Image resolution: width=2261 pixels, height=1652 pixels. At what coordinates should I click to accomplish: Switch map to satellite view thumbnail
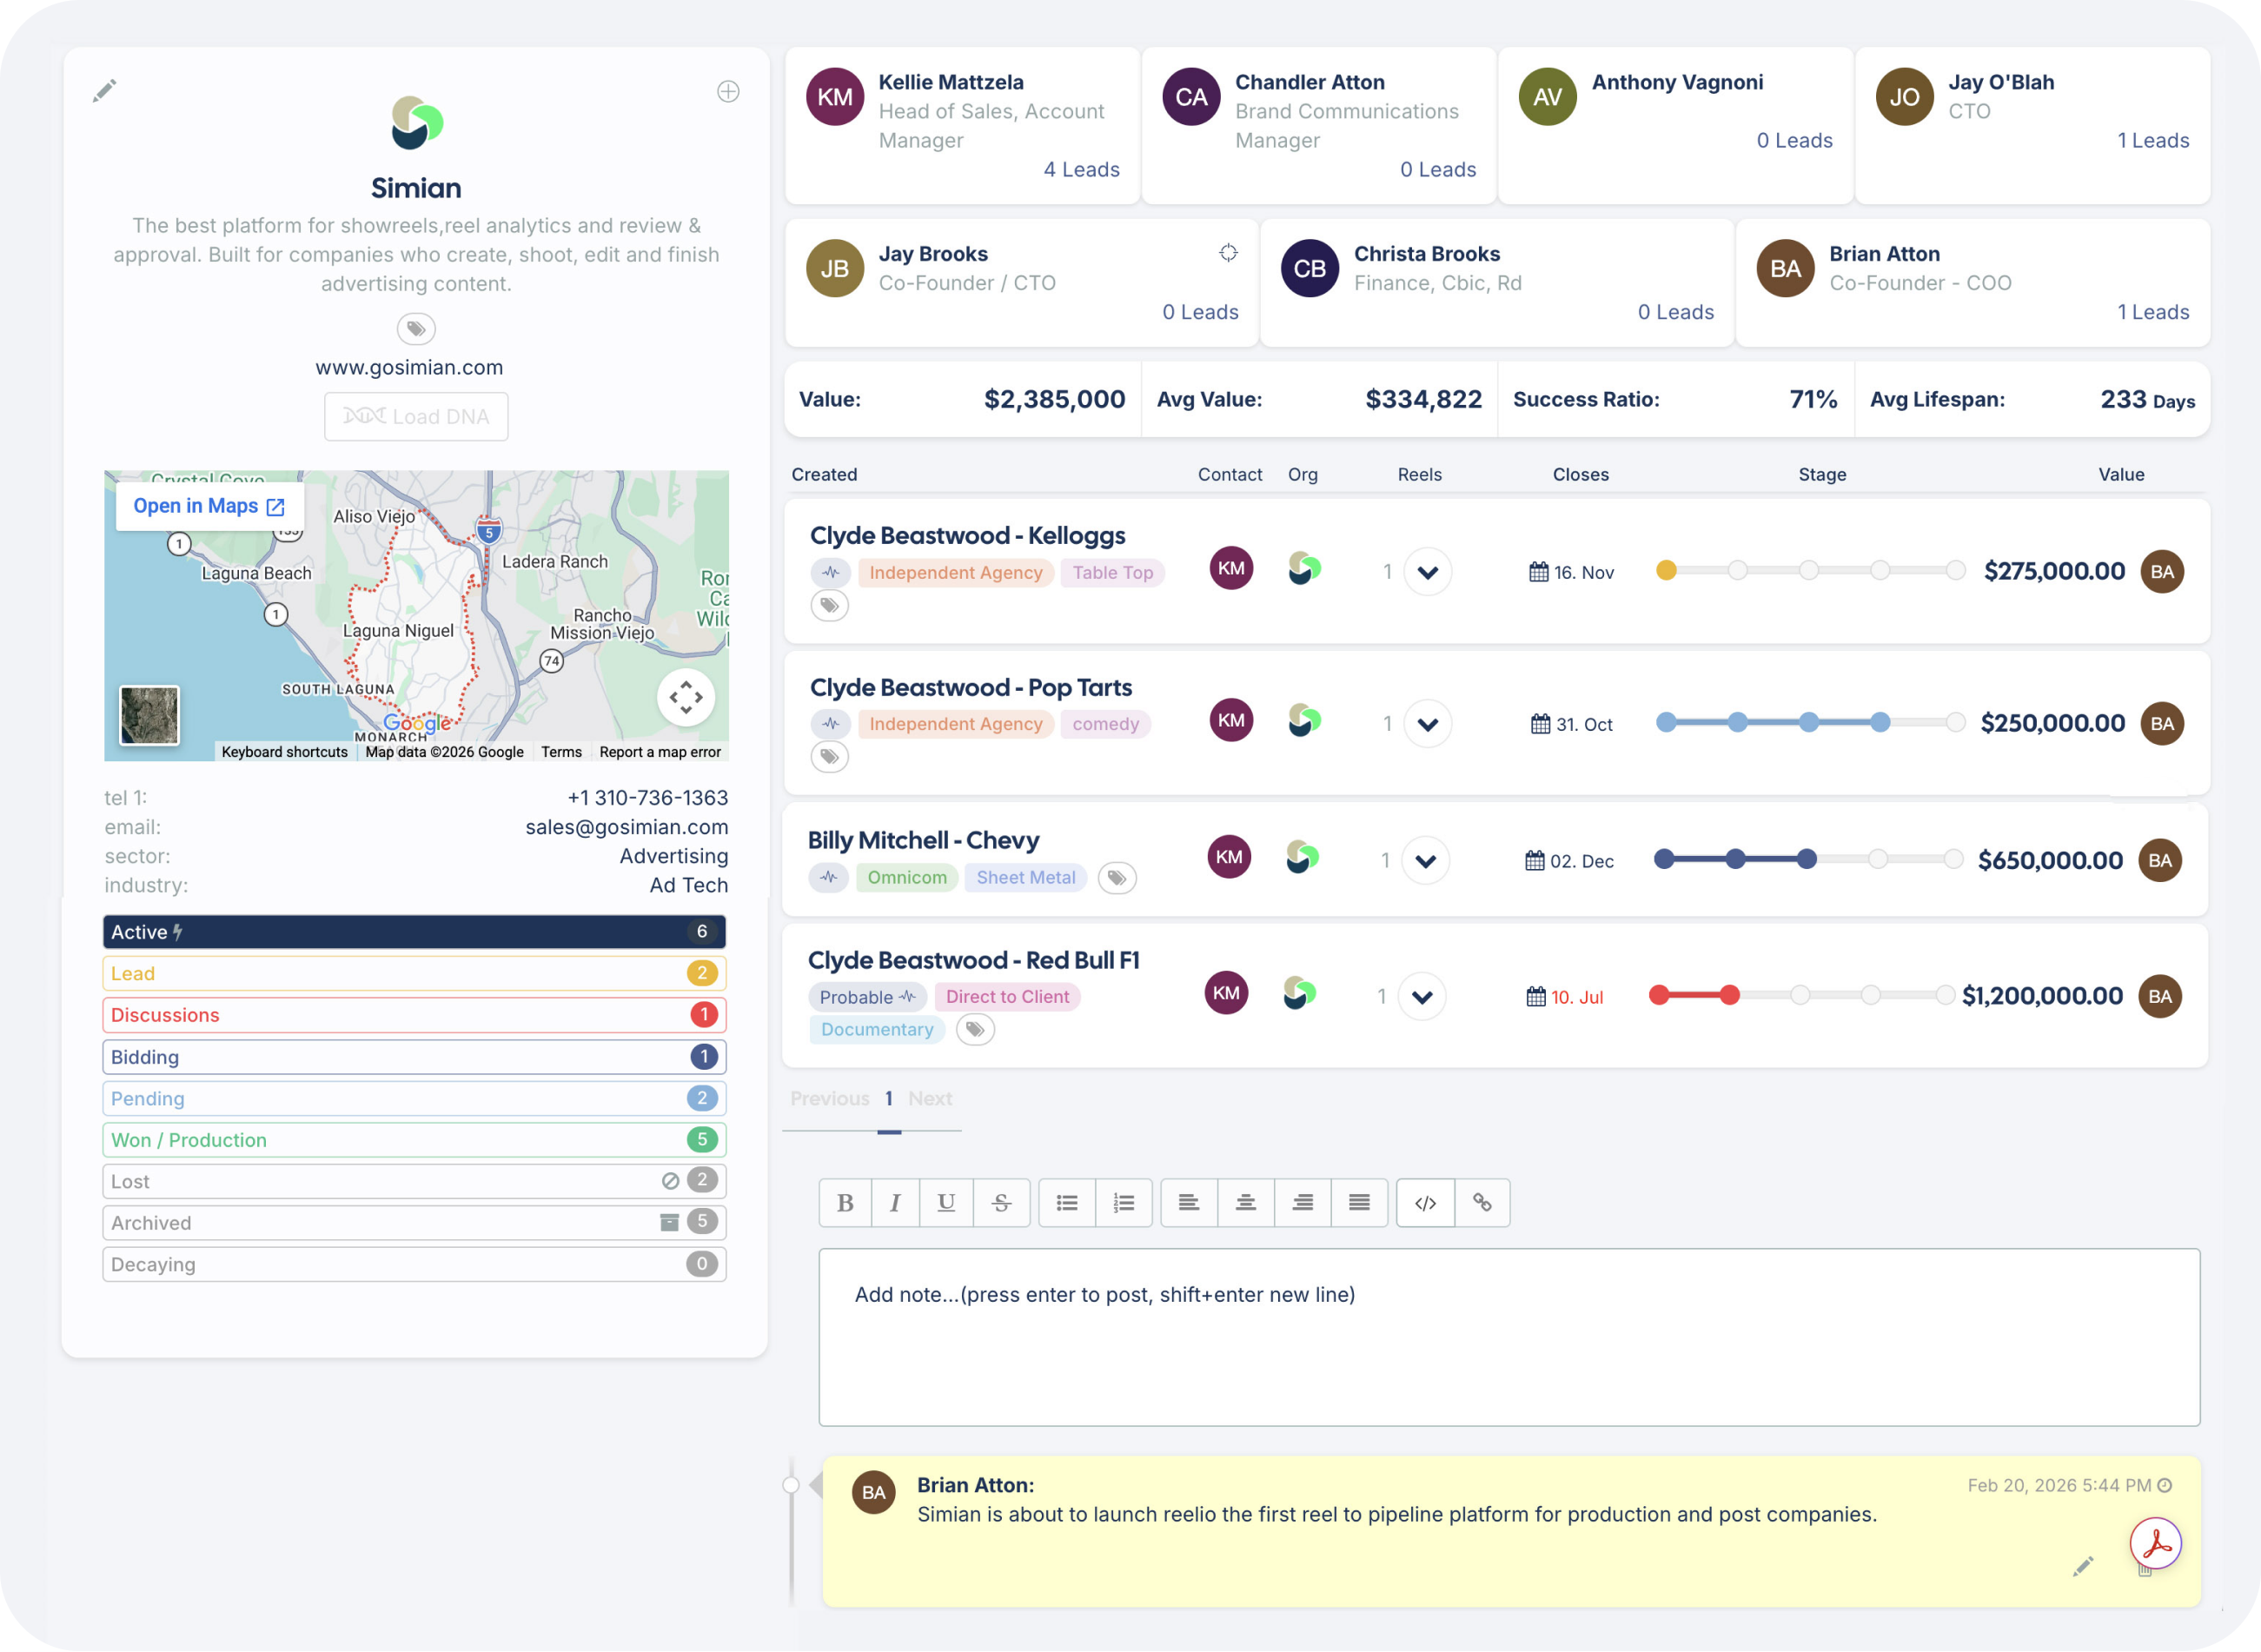pos(149,715)
